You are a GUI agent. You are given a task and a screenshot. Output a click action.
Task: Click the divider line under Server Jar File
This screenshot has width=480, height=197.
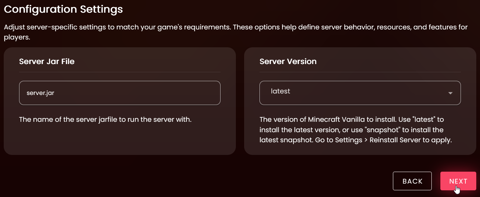click(x=120, y=72)
